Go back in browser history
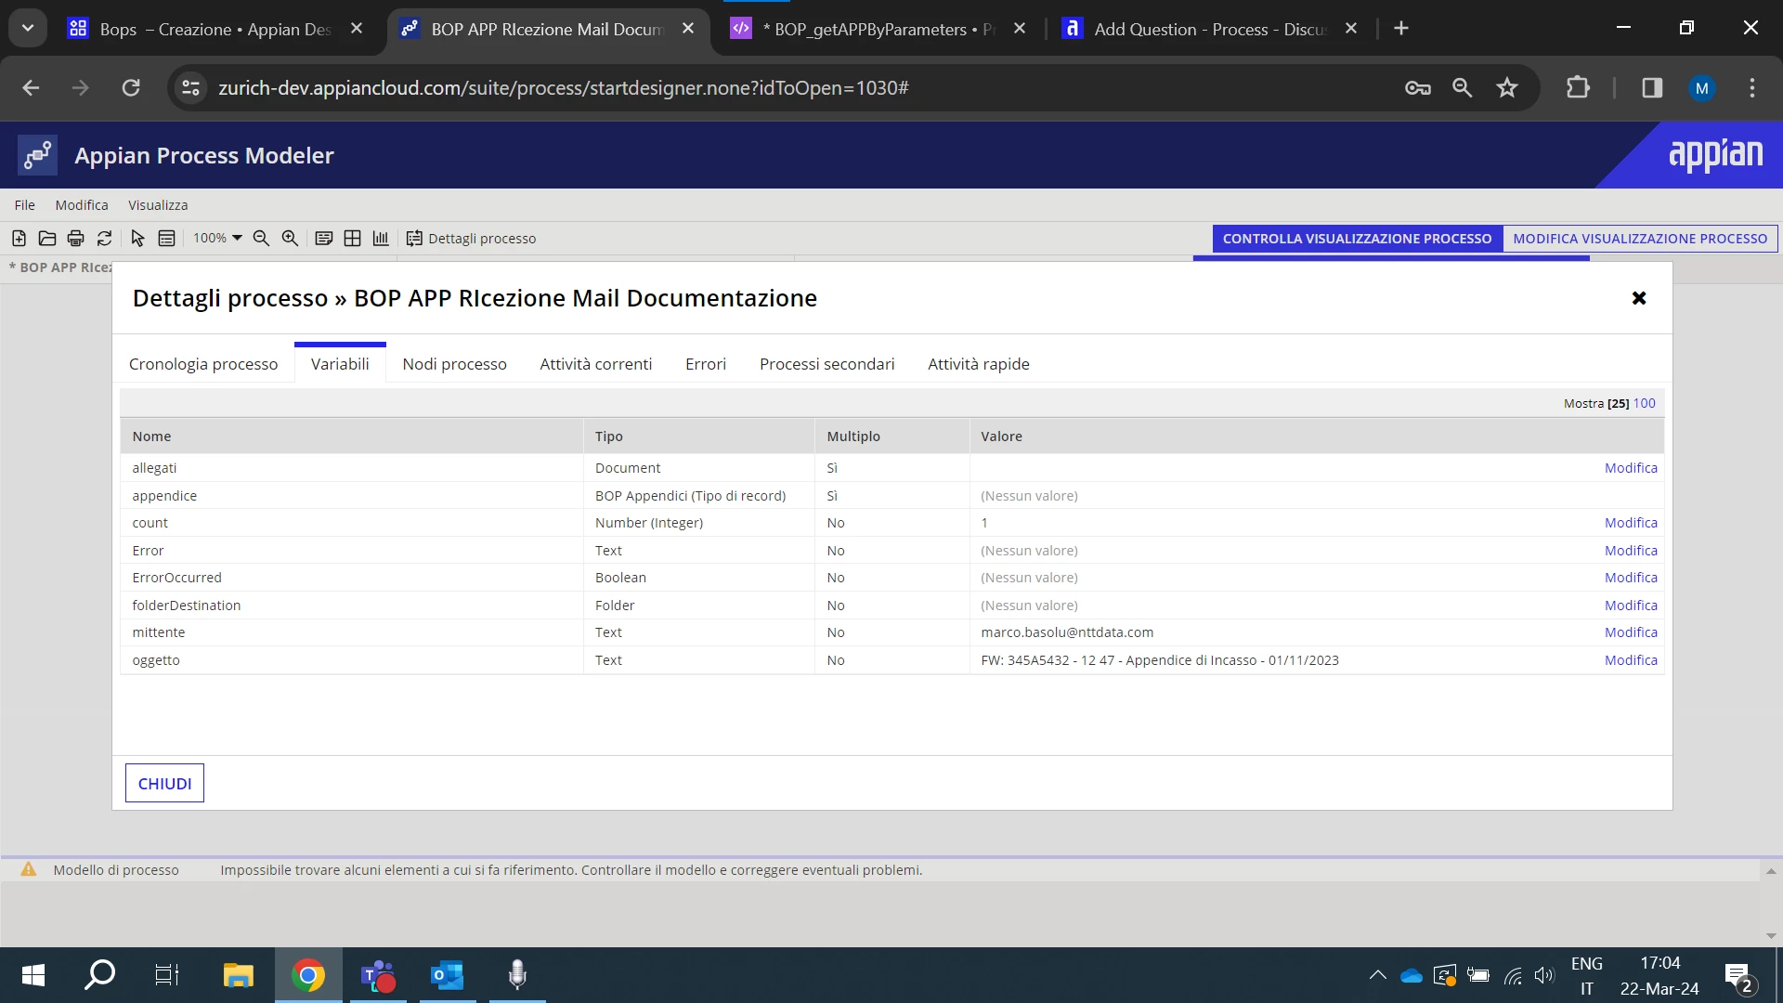Screen dimensions: 1783x1003 coord(31,87)
